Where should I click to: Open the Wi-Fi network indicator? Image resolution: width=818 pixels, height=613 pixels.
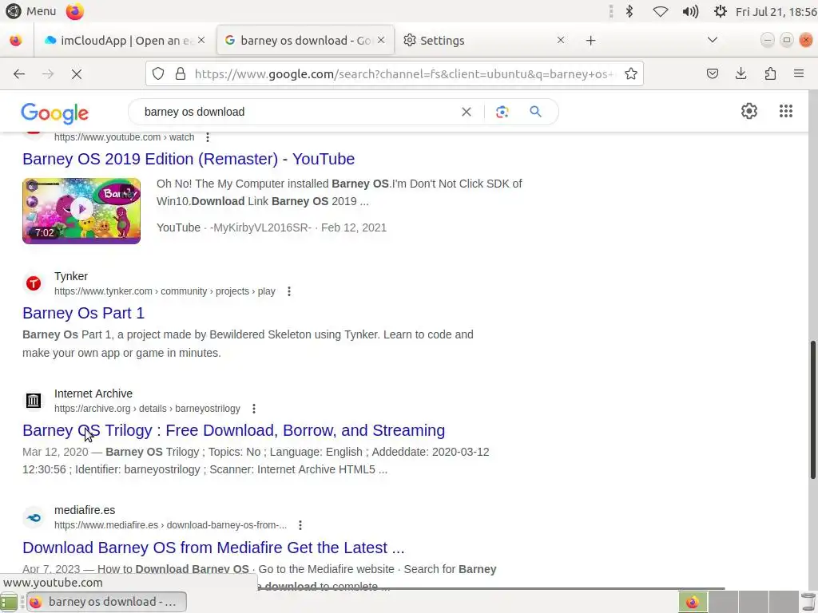tap(661, 11)
